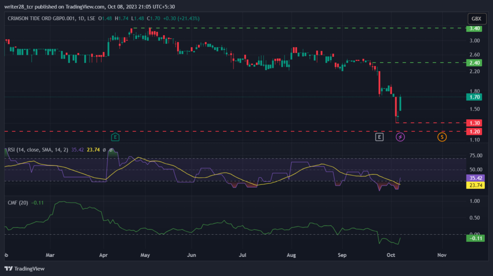Click the GBX currency button
493x276 pixels.
click(476, 19)
